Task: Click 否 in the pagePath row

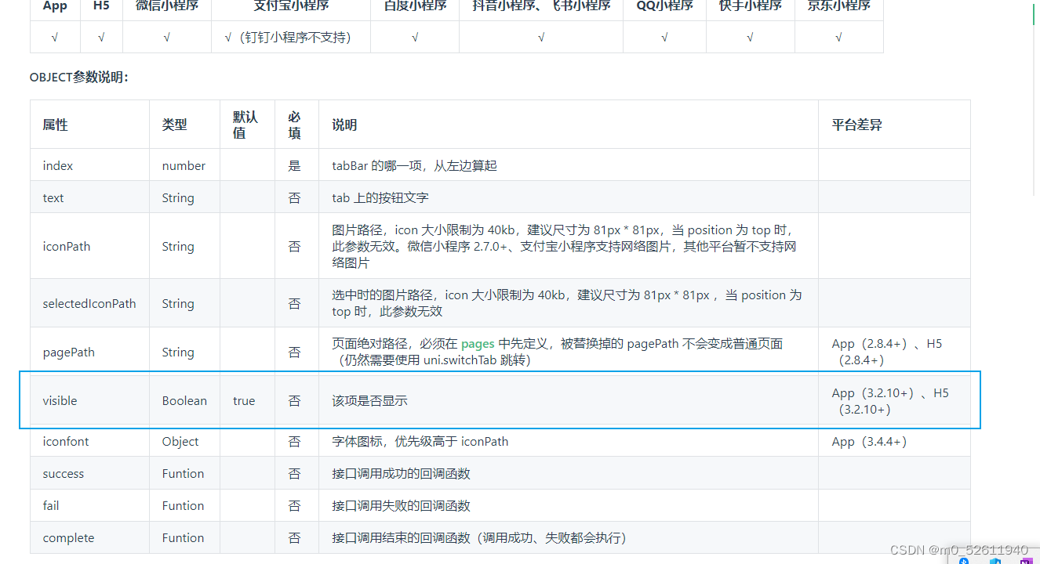Action: (x=294, y=352)
